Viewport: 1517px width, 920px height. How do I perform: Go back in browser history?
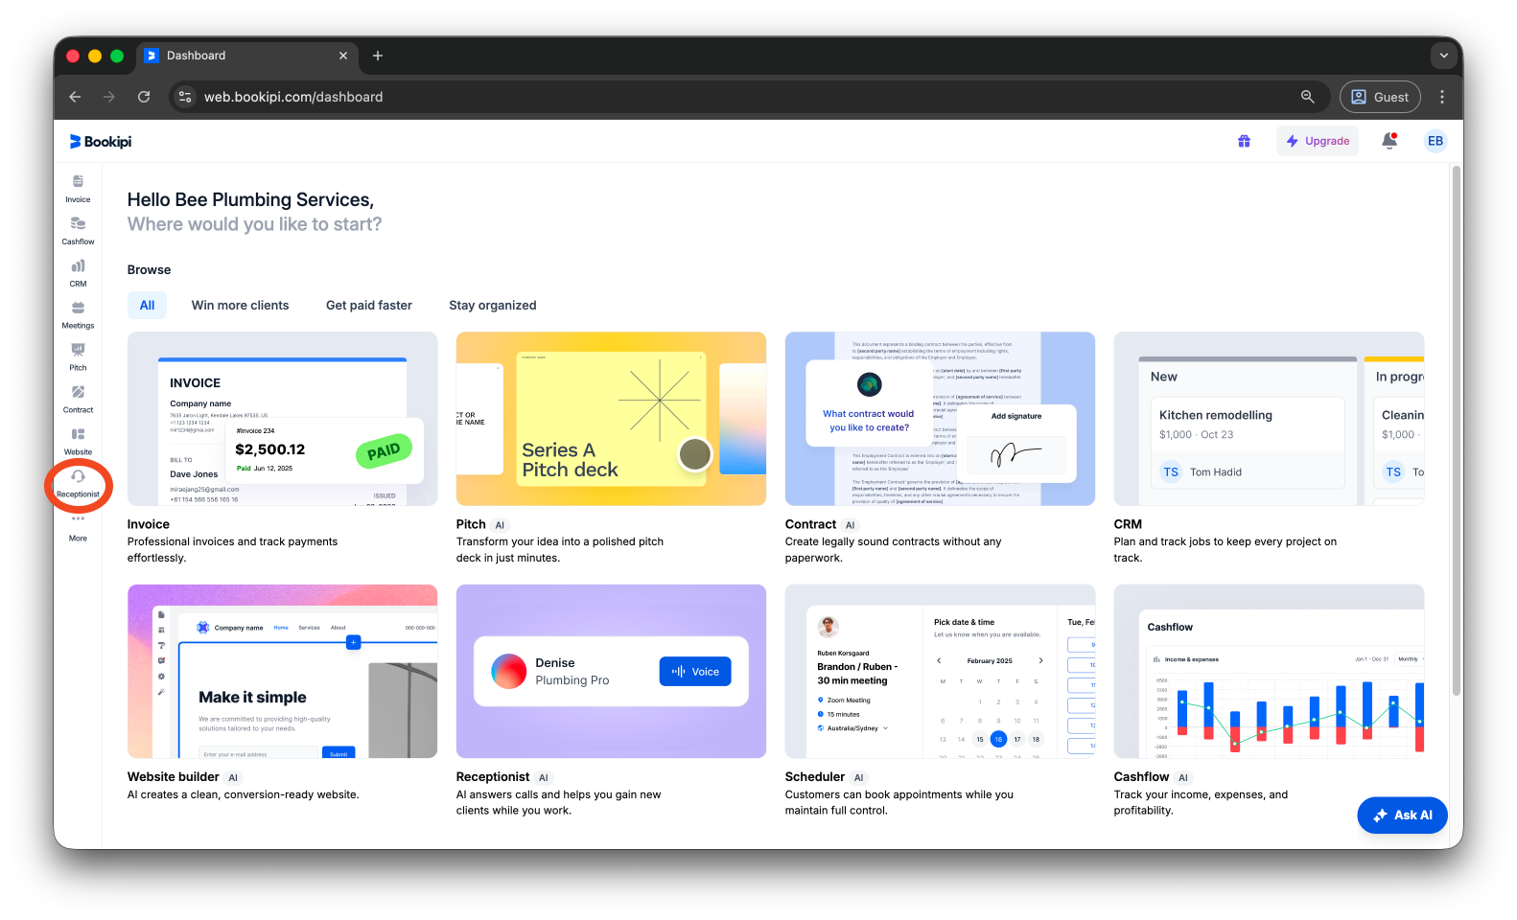[x=75, y=97]
